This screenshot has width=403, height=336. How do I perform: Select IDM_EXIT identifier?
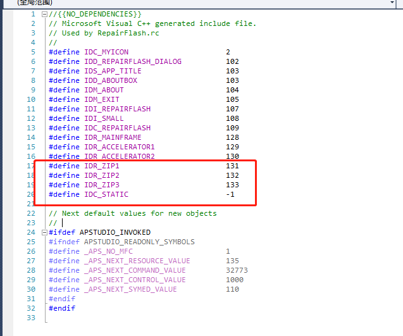(x=102, y=100)
